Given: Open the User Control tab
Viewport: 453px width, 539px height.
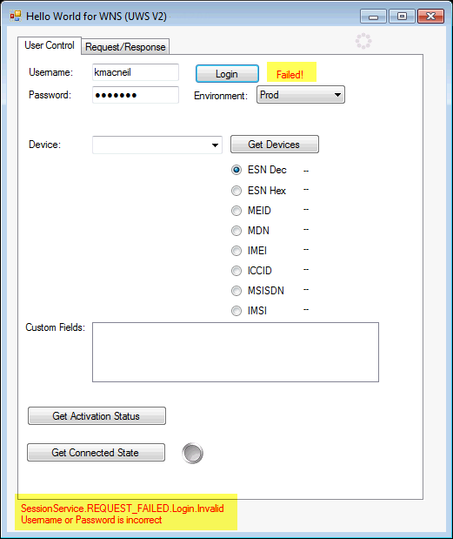Looking at the screenshot, I should (50, 45).
